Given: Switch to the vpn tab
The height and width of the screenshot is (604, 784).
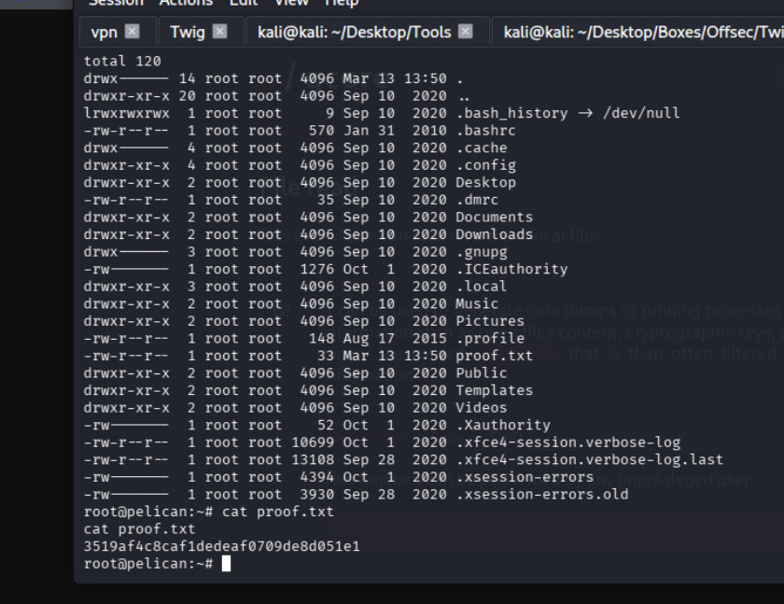Looking at the screenshot, I should click(104, 33).
